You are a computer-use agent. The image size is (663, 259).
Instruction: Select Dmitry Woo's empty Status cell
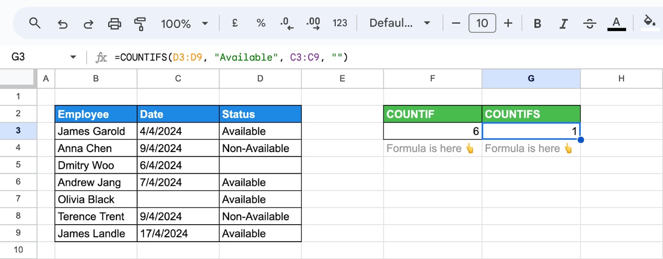(x=260, y=165)
